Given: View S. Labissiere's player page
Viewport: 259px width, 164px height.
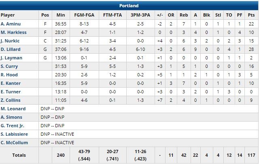Looking at the screenshot, I should 14,134.
